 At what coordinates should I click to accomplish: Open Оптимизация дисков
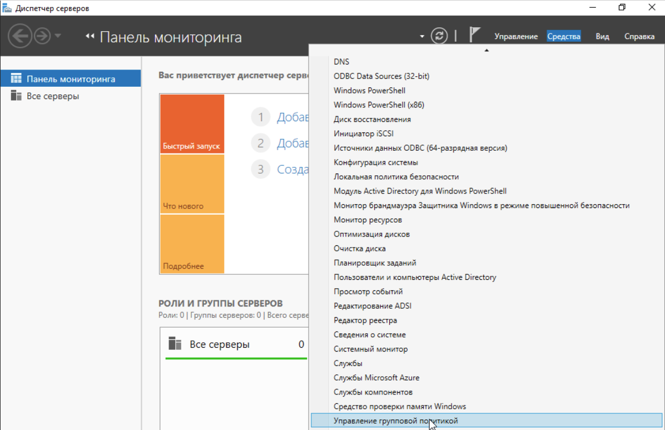pyautogui.click(x=487, y=234)
